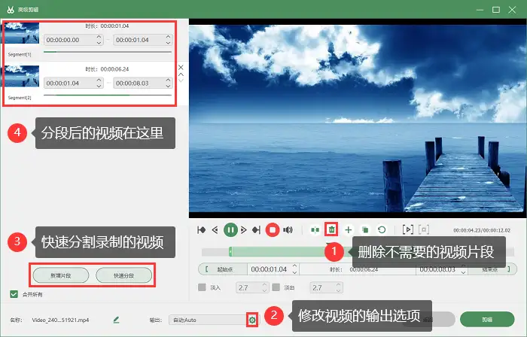Increase Segment[1] end time with up arrow
The width and height of the screenshot is (527, 337).
[169, 37]
